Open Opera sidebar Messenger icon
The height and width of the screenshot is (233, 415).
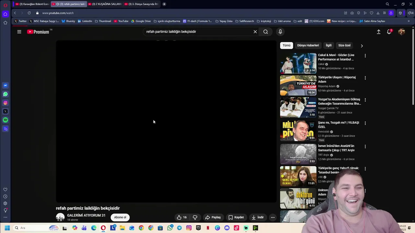[x=5, y=85]
